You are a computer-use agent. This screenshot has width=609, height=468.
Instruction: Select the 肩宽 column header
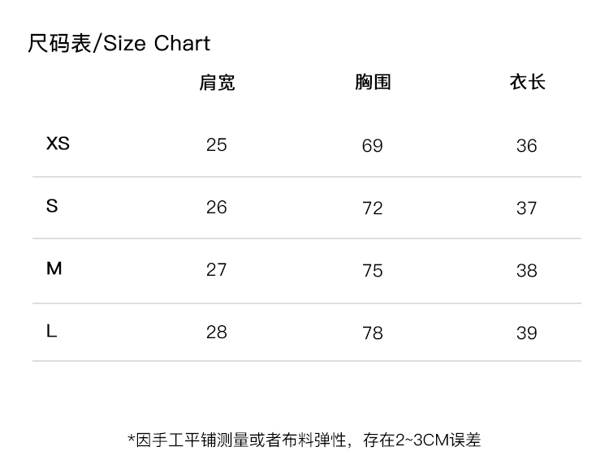(x=217, y=82)
